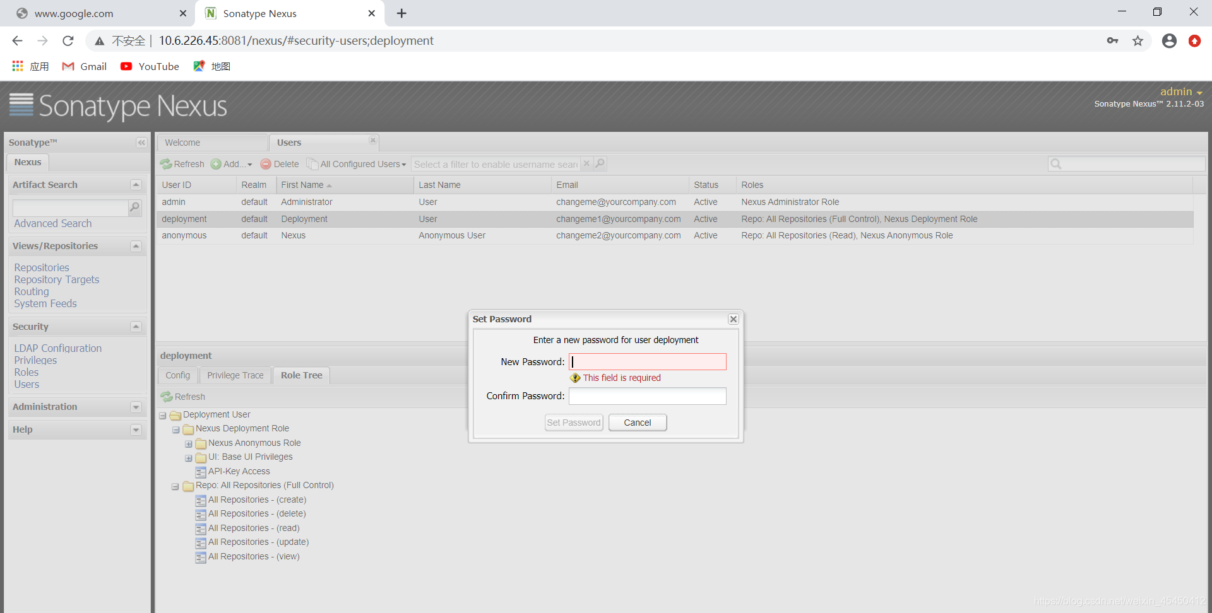Collapse the Sonatype left sidebar
The width and height of the screenshot is (1212, 613).
(x=141, y=143)
